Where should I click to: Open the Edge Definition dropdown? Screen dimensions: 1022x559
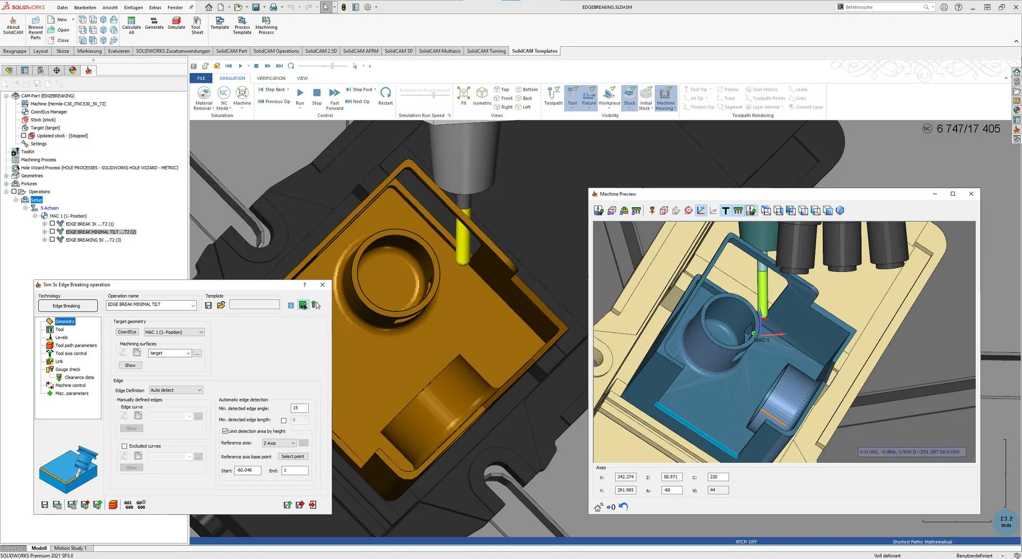(176, 390)
